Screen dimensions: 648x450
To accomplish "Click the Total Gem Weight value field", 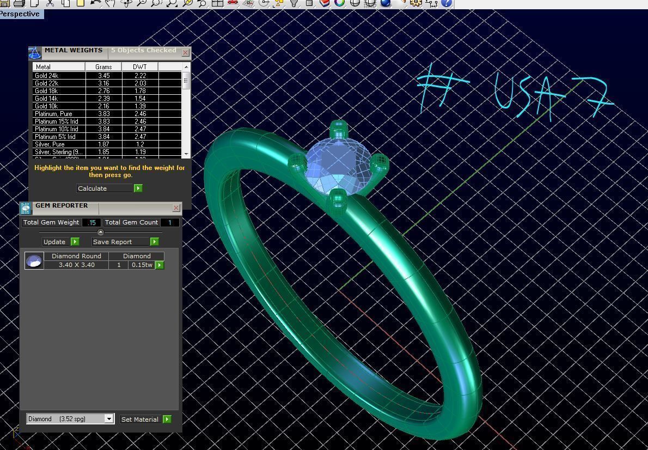I will pyautogui.click(x=91, y=222).
